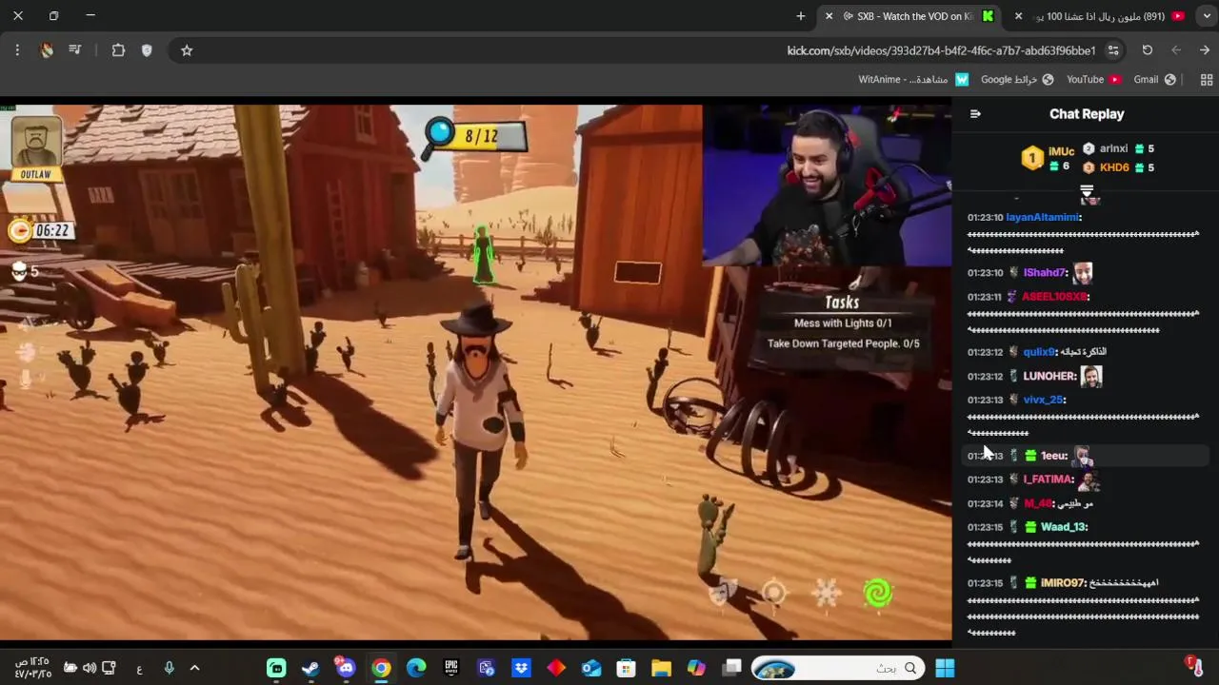The width and height of the screenshot is (1219, 685).
Task: Open the media control icon in toolbar
Action: [x=75, y=50]
